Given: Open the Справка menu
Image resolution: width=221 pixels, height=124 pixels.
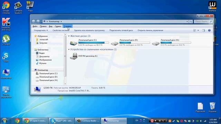Looking at the screenshot, I should [68, 26].
